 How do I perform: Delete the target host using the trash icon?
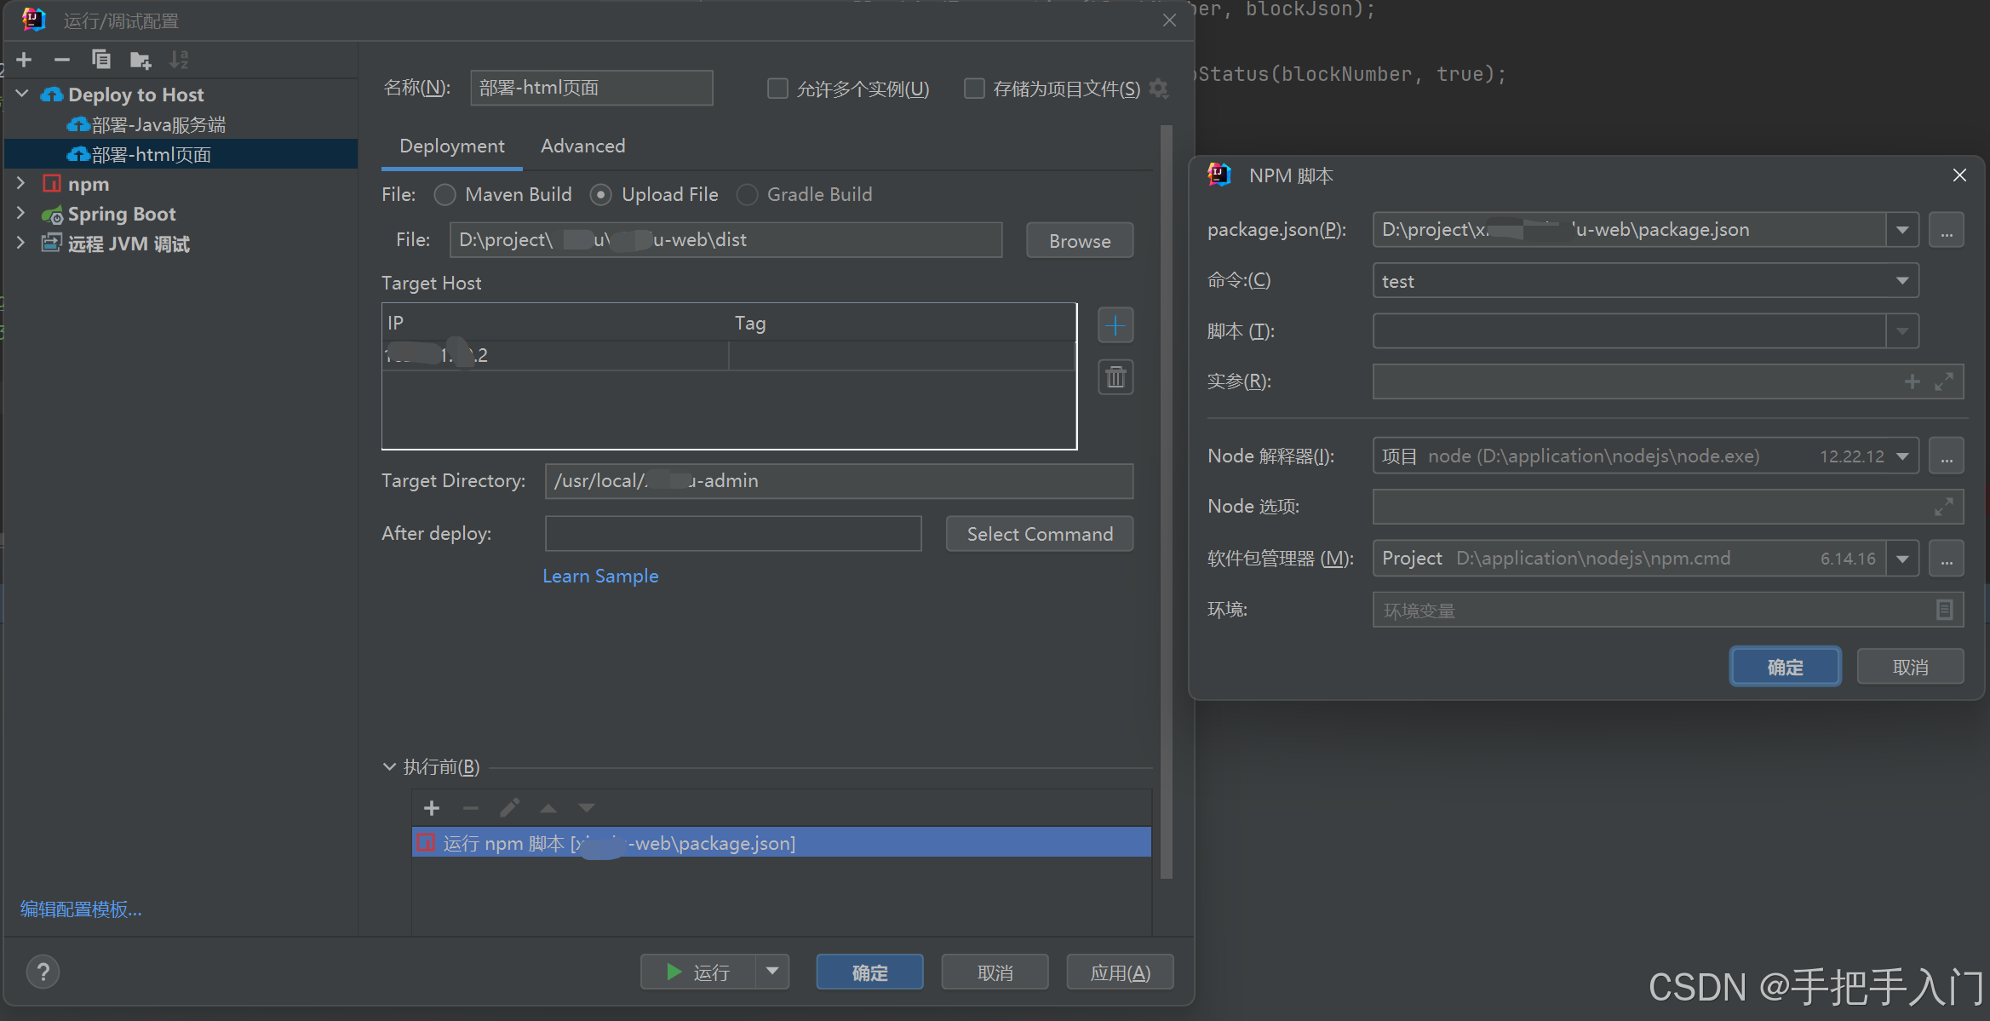pyautogui.click(x=1115, y=376)
